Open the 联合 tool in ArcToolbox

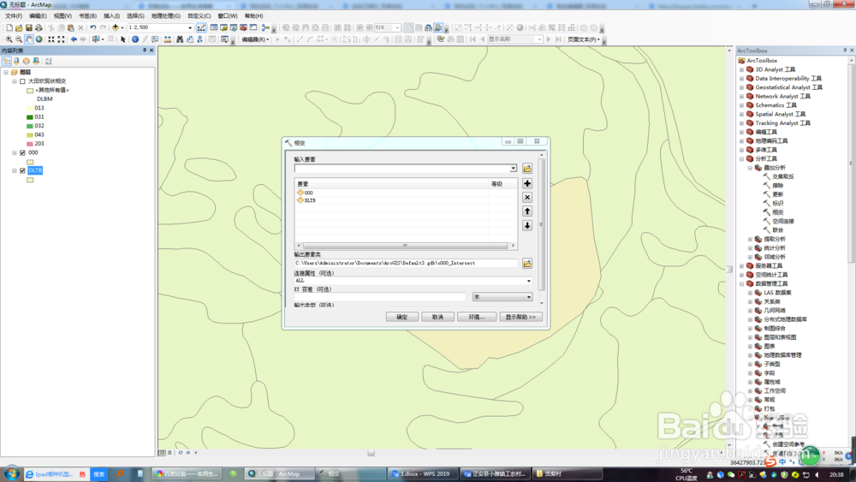click(778, 230)
